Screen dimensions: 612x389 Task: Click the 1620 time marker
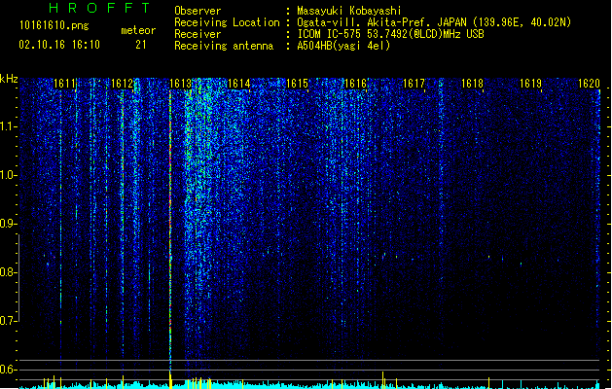click(589, 84)
